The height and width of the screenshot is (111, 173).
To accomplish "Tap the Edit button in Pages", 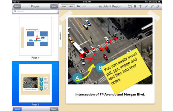I will pos(54,6).
